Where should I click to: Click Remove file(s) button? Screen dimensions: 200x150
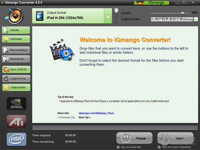point(16,50)
